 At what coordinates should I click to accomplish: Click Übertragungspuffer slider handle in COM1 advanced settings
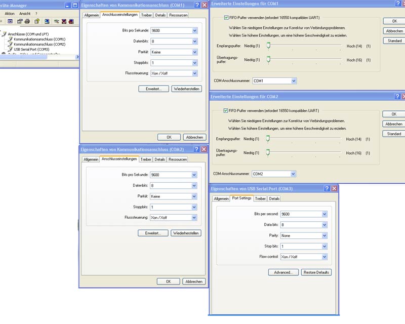(269, 59)
